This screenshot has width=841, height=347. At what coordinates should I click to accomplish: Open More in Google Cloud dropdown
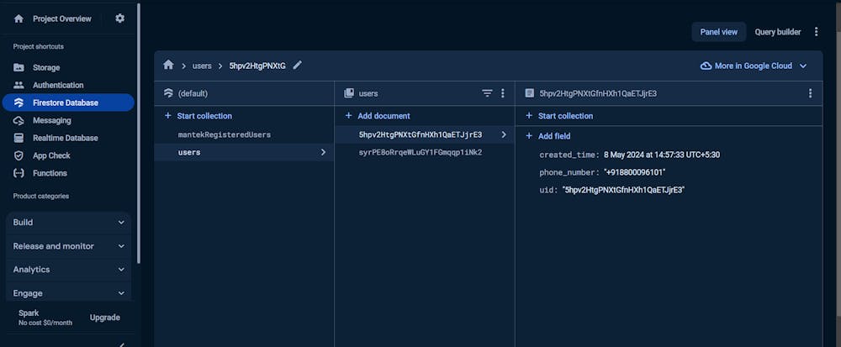click(x=753, y=66)
